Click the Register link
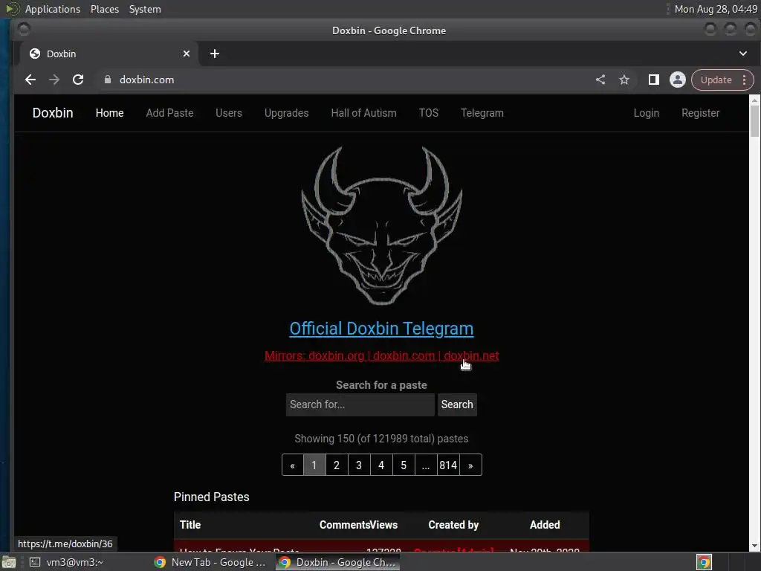Image resolution: width=761 pixels, height=571 pixels. pyautogui.click(x=700, y=113)
